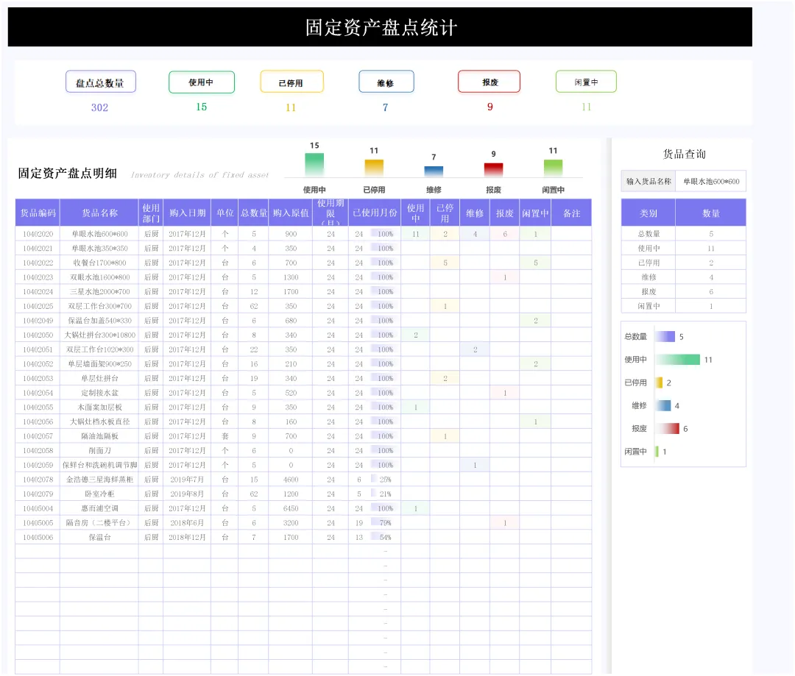
Task: Select the yellow 已停用 column-chart bar labeled 11
Action: pyautogui.click(x=374, y=168)
